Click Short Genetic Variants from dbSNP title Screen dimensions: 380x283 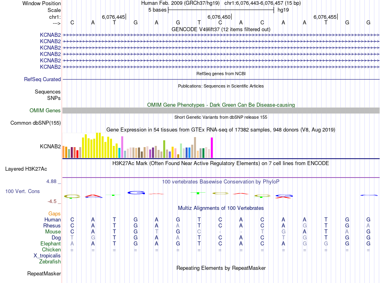(x=221, y=117)
